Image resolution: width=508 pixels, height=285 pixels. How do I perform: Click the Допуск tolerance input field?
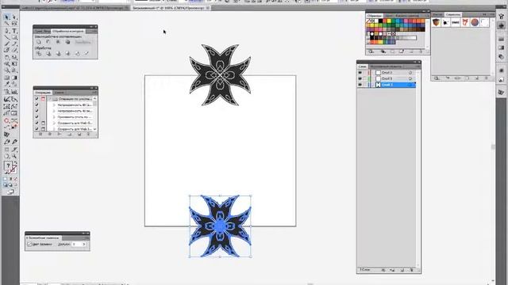[77, 245]
